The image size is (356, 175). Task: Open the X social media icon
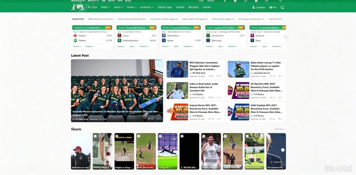[x=225, y=1]
